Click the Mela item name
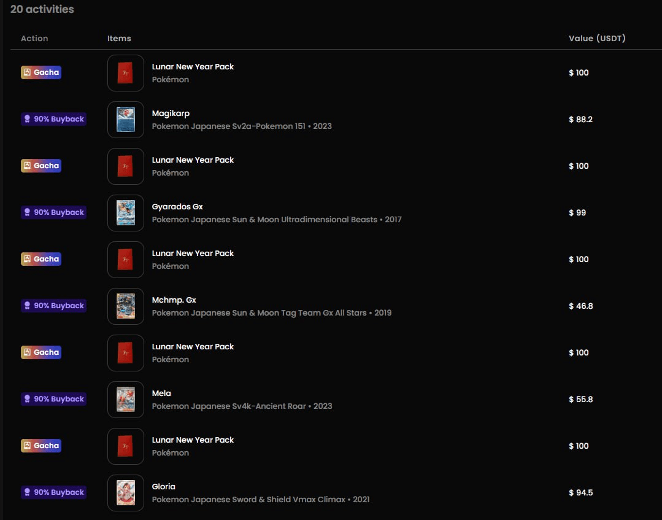The height and width of the screenshot is (520, 662). click(161, 394)
